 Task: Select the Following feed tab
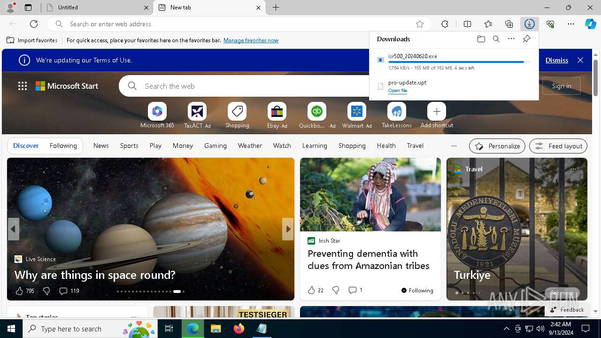click(x=63, y=146)
